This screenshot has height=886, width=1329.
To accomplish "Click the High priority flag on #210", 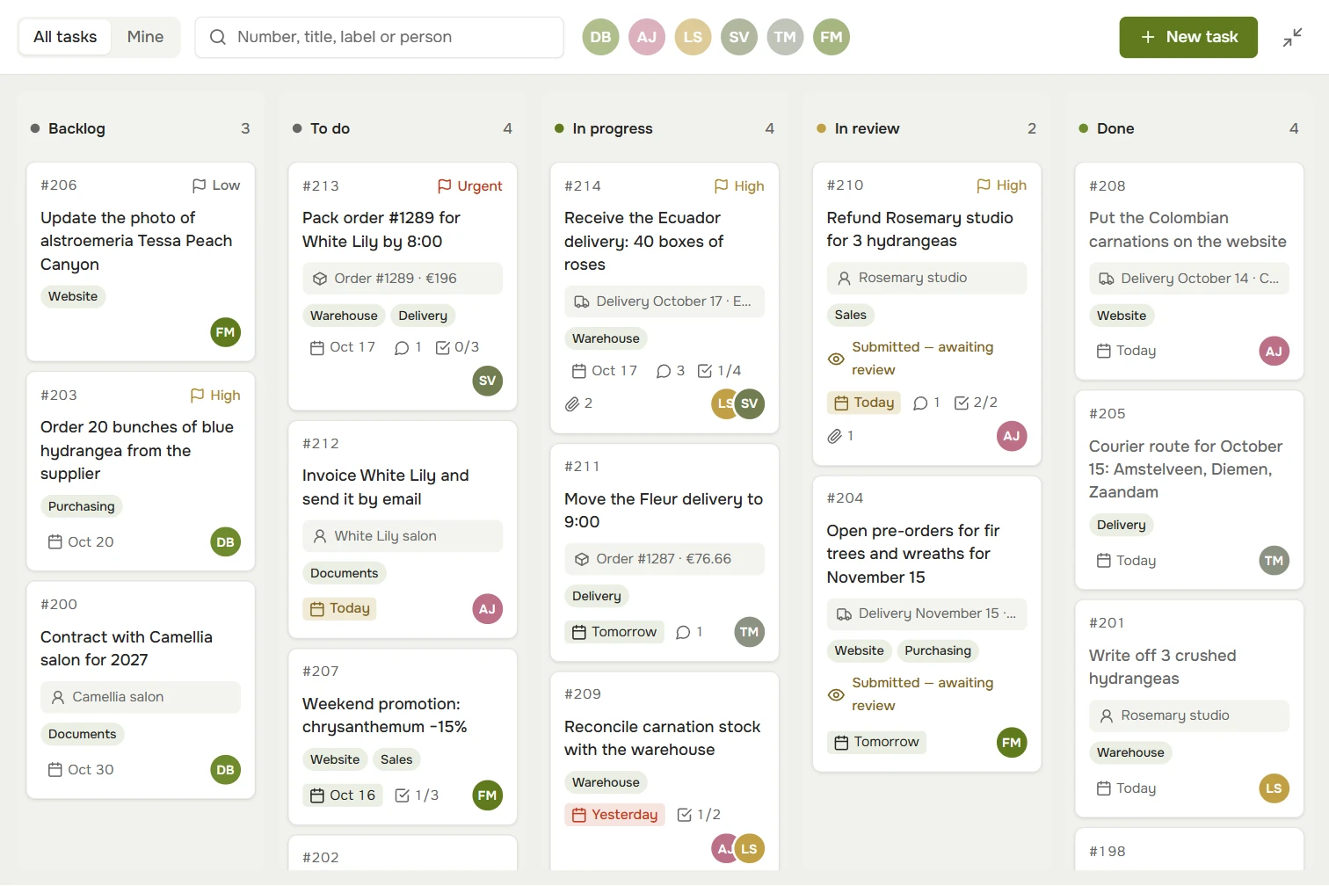I will [x=1002, y=185].
